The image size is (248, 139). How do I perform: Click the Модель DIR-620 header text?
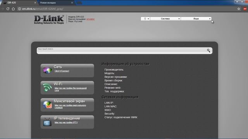76,17
